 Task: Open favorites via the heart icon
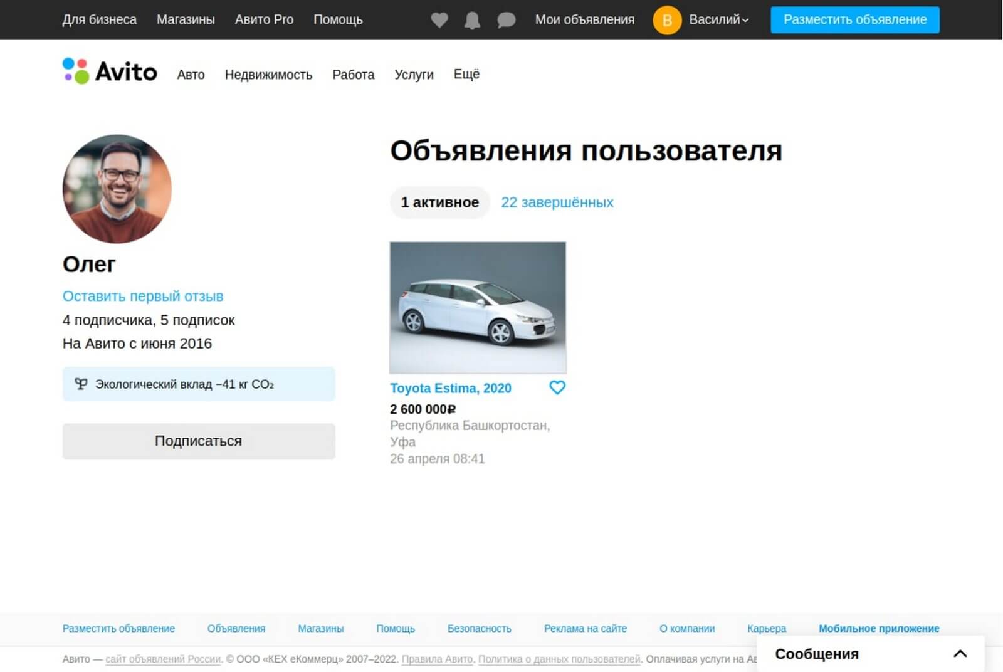click(x=439, y=19)
